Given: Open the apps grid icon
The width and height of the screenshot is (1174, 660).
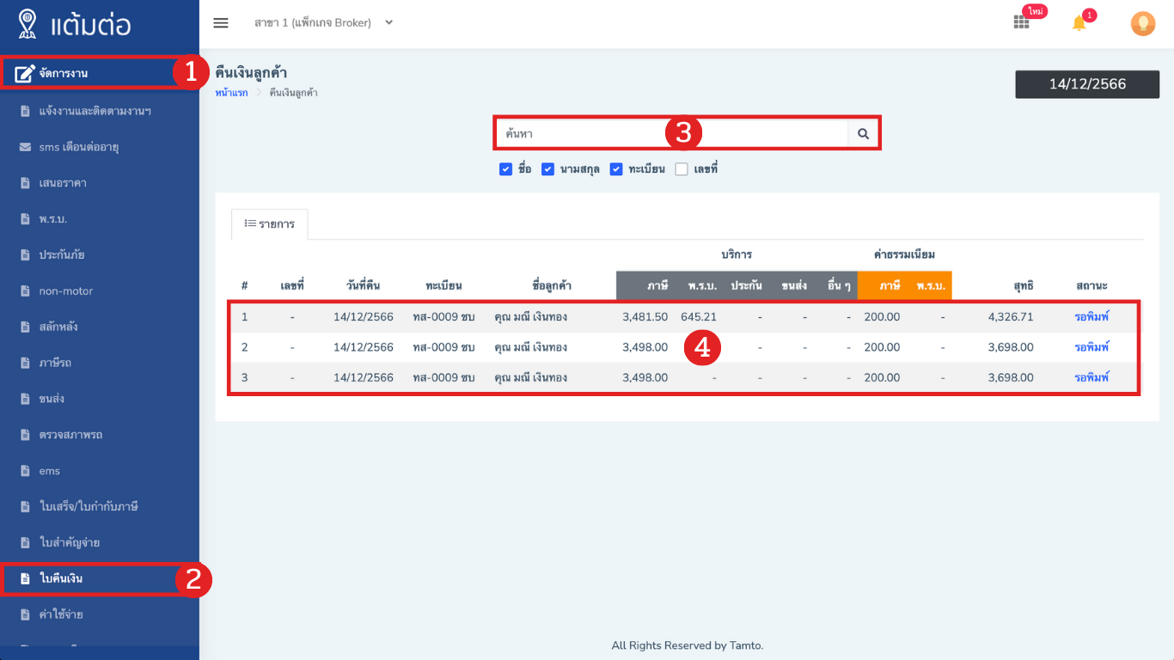Looking at the screenshot, I should [x=1021, y=23].
